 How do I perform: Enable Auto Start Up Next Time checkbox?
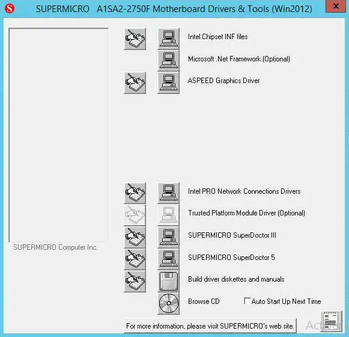[247, 301]
